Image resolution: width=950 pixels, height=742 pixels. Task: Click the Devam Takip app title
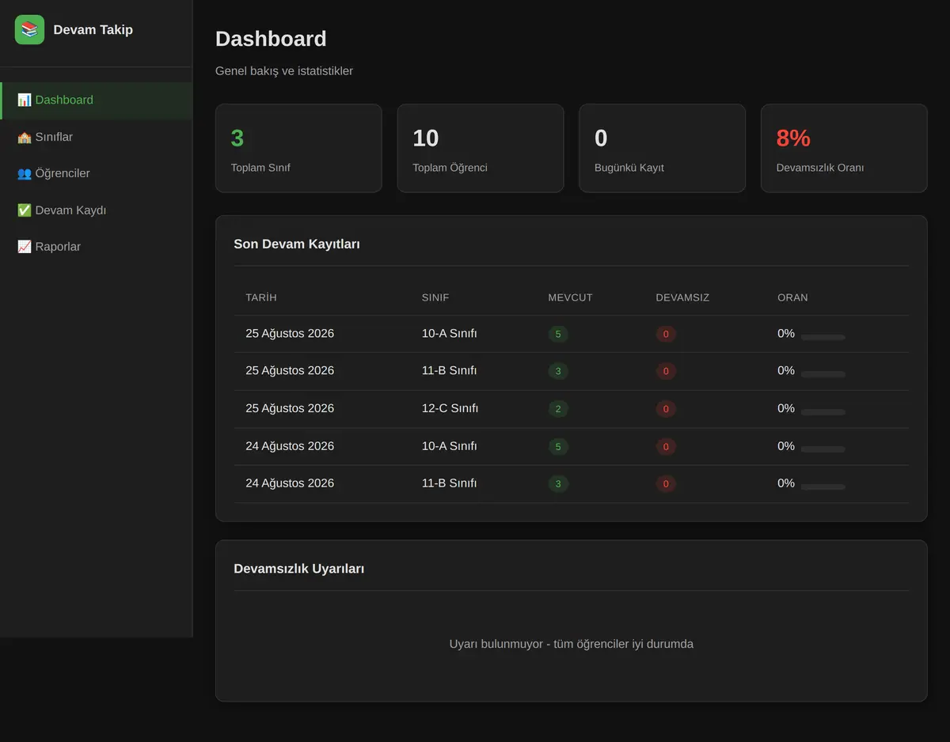coord(93,30)
